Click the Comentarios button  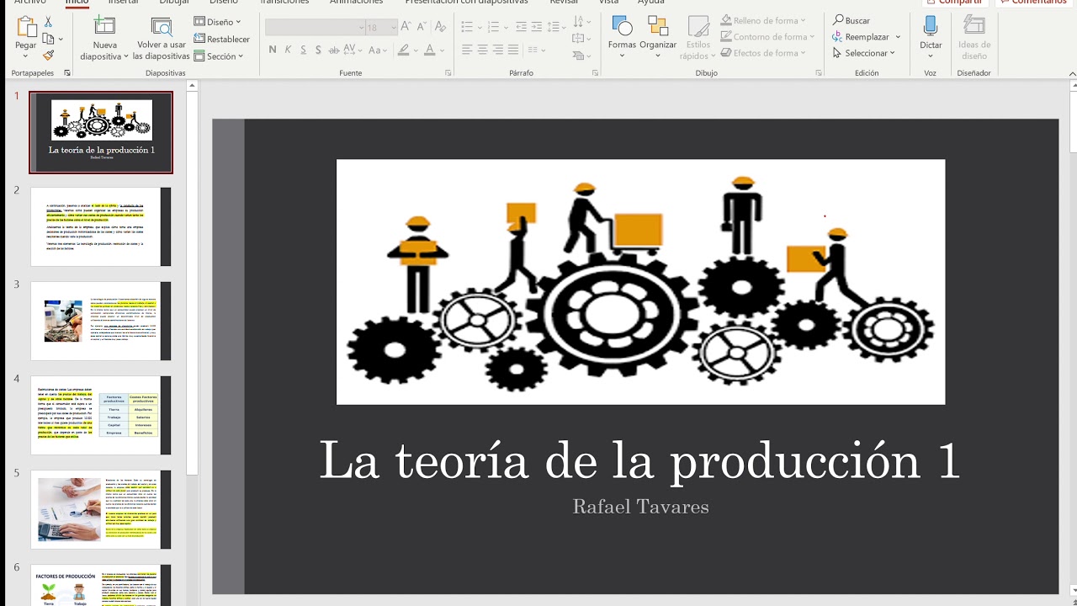point(1033,3)
